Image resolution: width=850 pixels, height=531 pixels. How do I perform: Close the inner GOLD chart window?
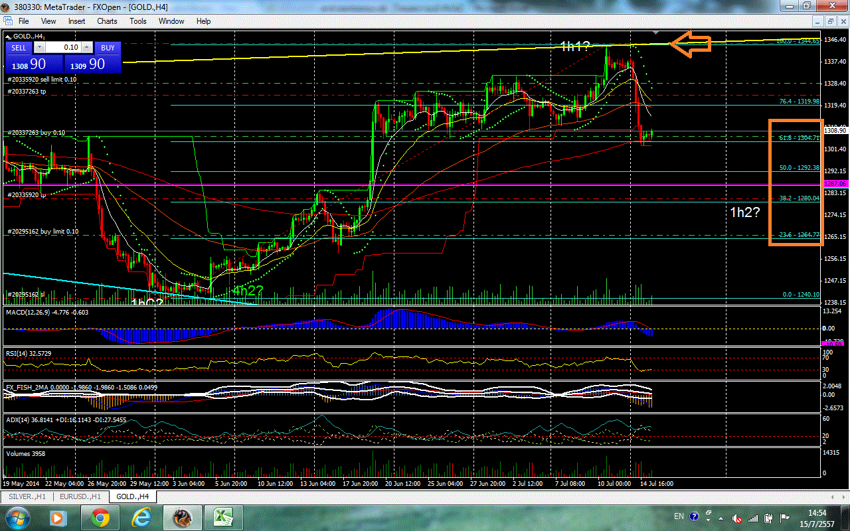(x=843, y=21)
